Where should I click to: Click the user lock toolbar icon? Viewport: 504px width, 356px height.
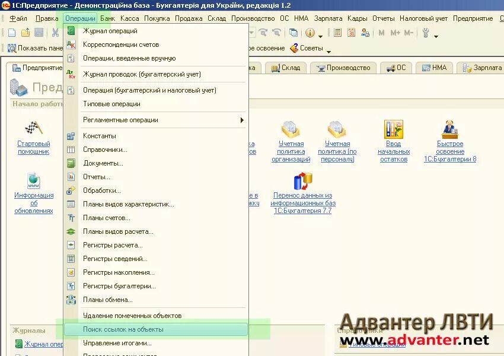[365, 33]
